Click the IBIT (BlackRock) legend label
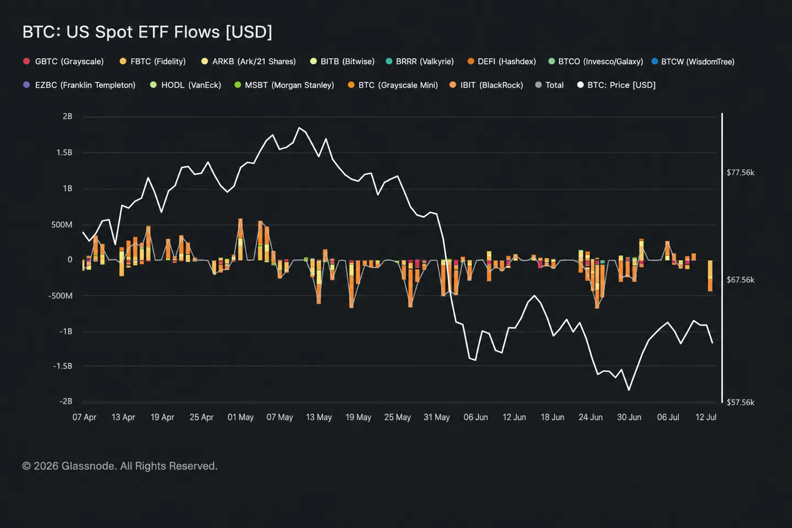This screenshot has width=792, height=528. [x=492, y=85]
